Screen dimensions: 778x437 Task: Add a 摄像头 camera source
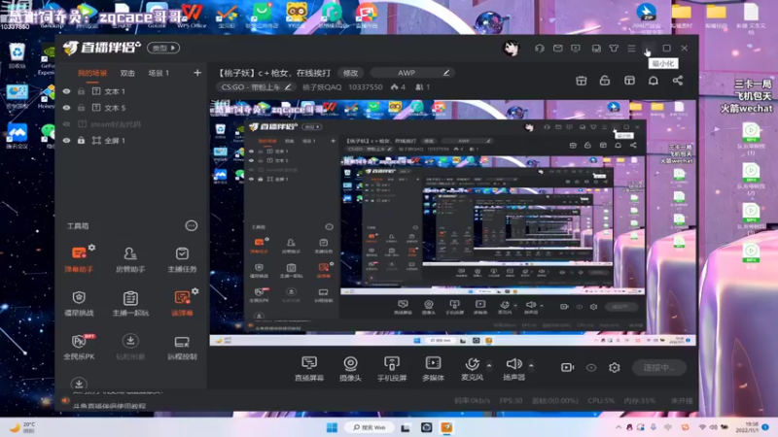(350, 369)
